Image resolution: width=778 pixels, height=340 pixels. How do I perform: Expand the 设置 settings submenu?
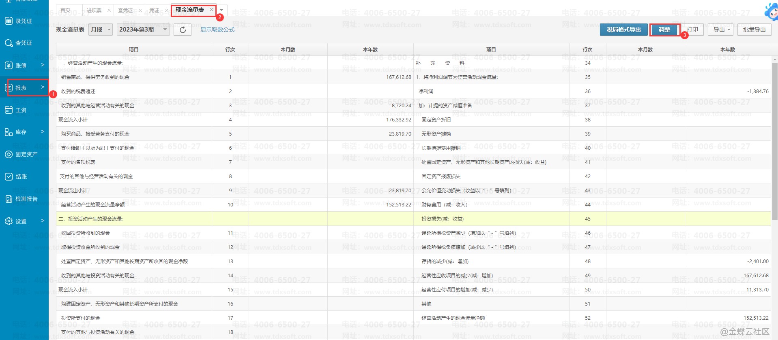pos(43,221)
